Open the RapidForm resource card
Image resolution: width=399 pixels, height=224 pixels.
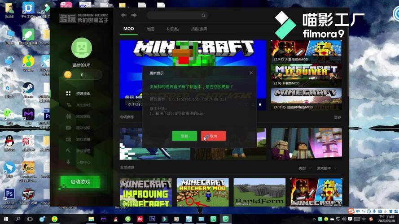click(x=259, y=192)
